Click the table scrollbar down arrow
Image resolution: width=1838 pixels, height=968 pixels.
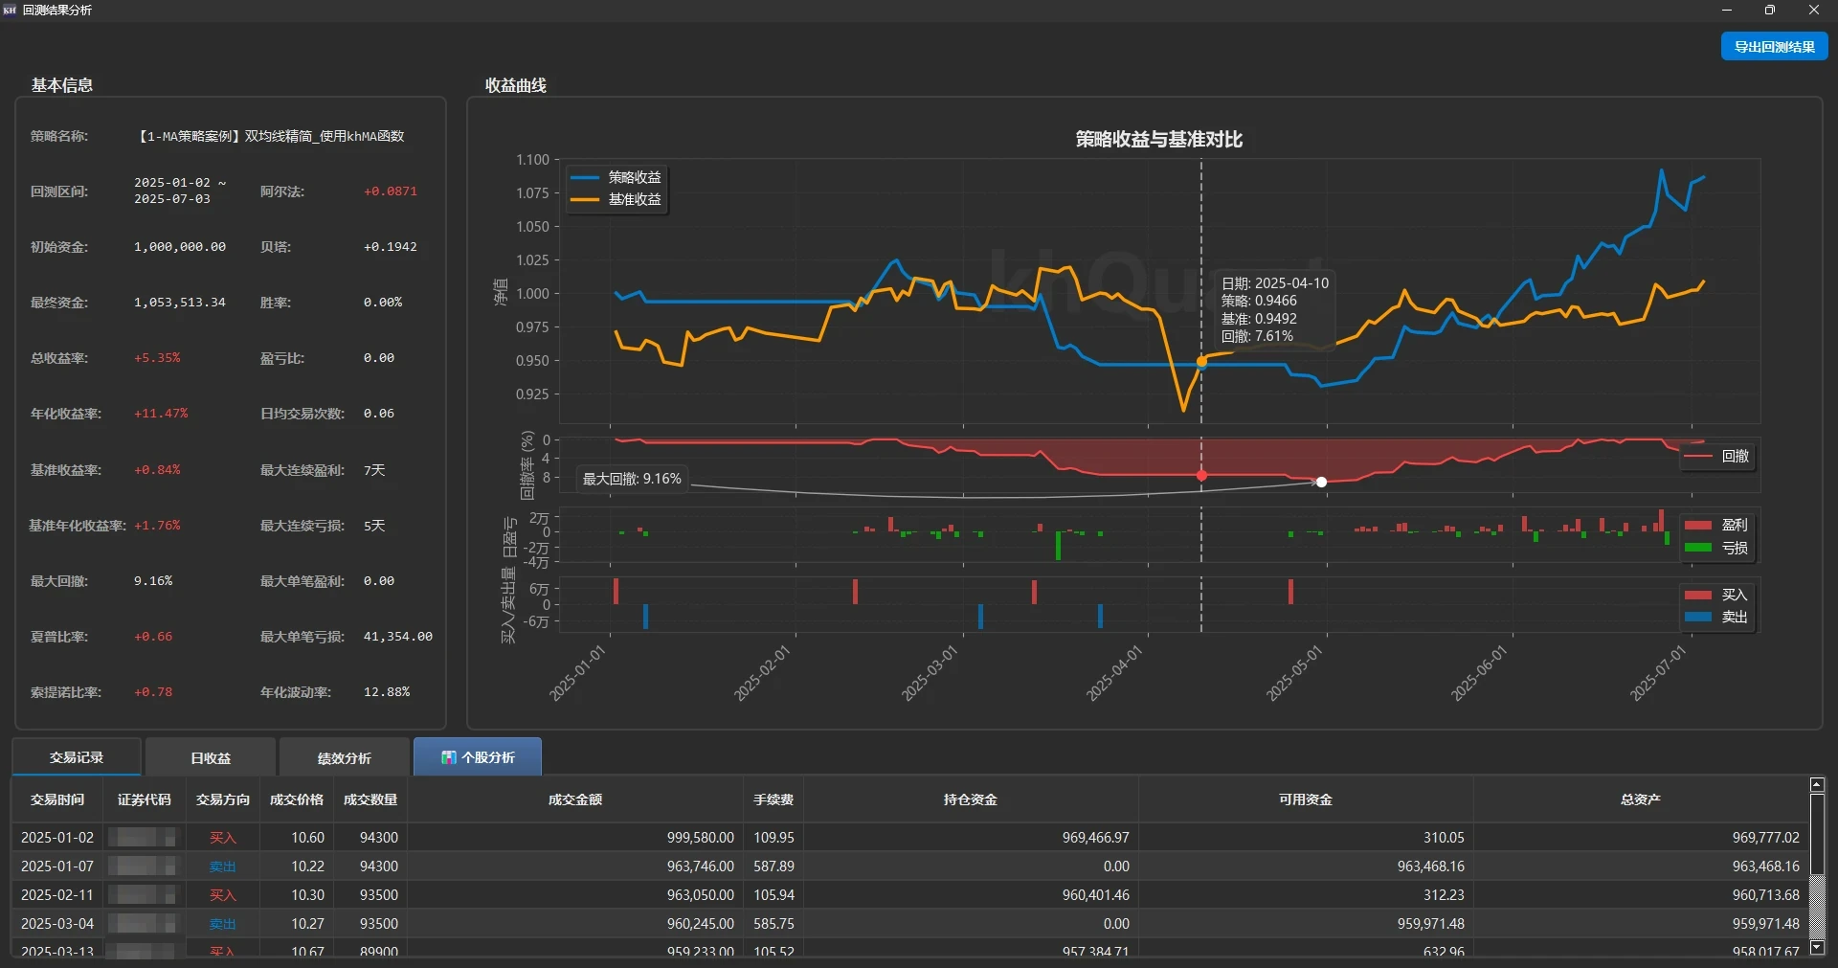pyautogui.click(x=1817, y=948)
